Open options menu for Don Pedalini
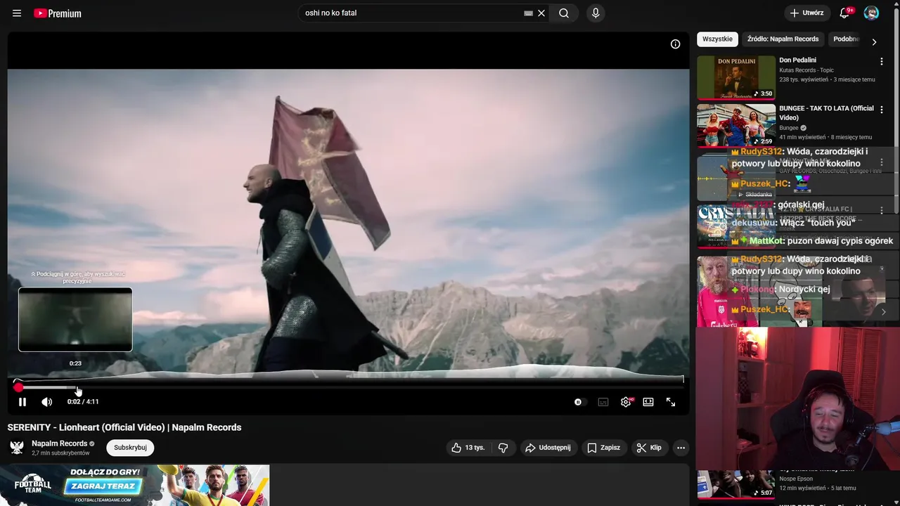Image resolution: width=900 pixels, height=506 pixels. tap(882, 62)
